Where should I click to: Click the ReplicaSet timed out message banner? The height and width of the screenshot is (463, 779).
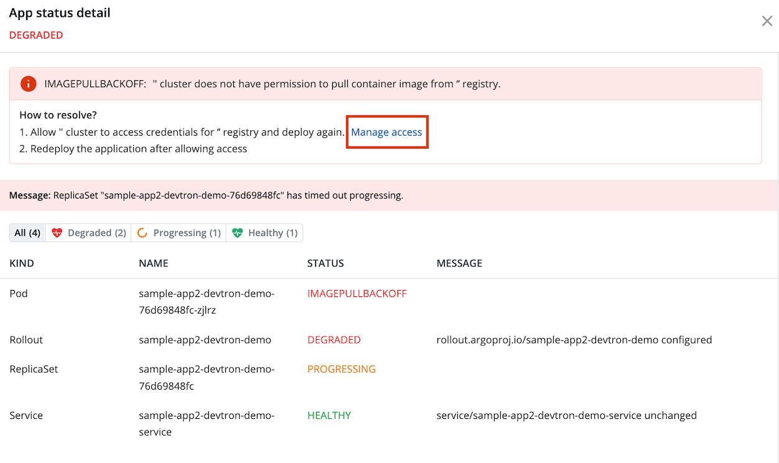(x=389, y=195)
